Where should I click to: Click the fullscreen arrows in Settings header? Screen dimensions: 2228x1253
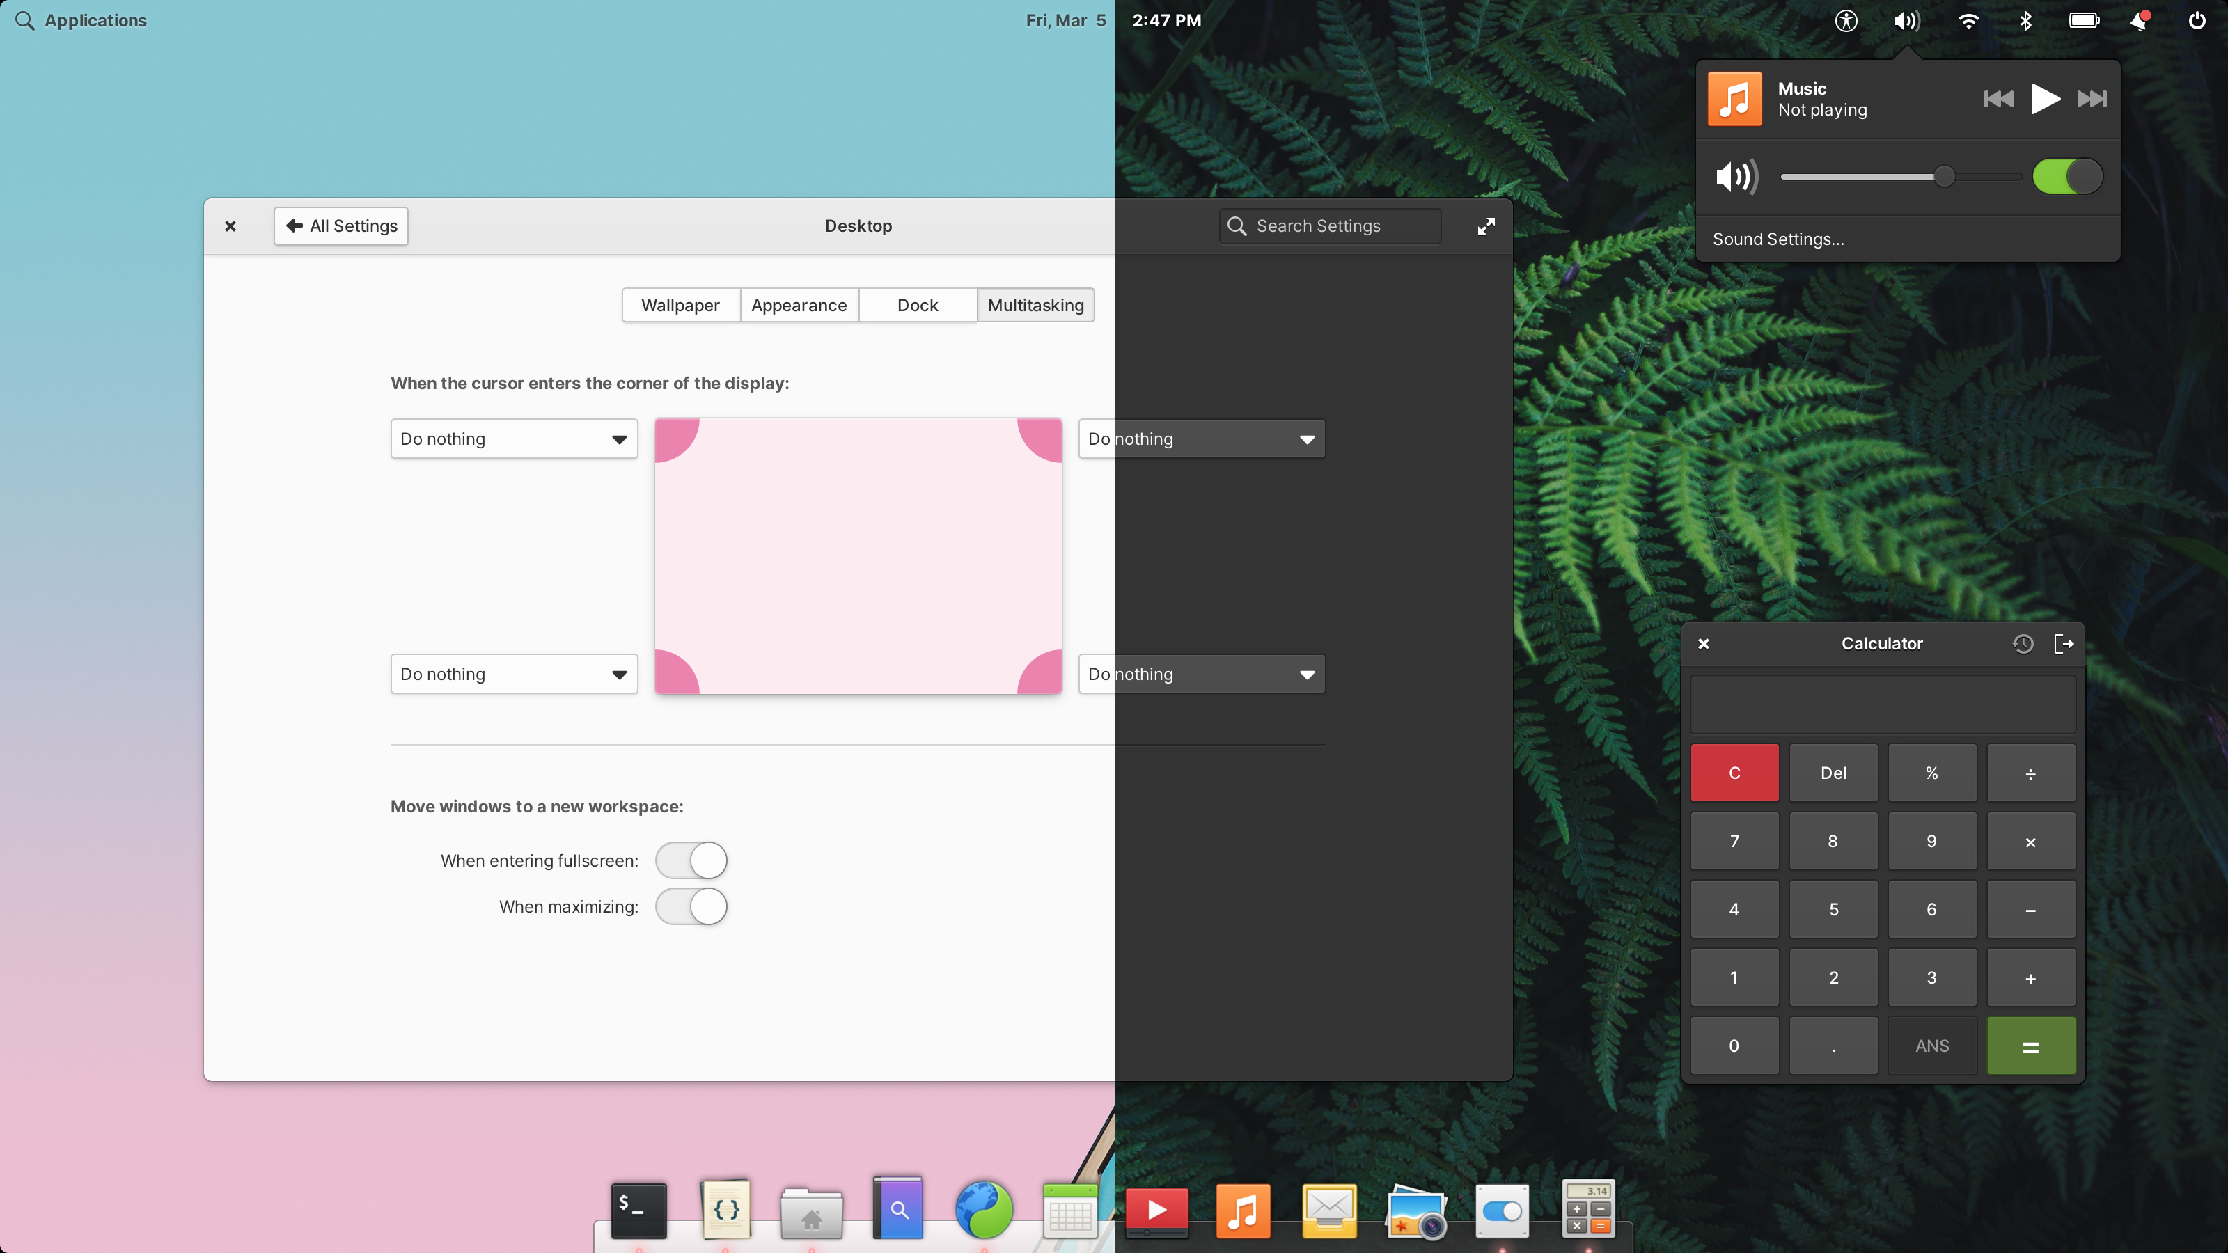tap(1486, 226)
